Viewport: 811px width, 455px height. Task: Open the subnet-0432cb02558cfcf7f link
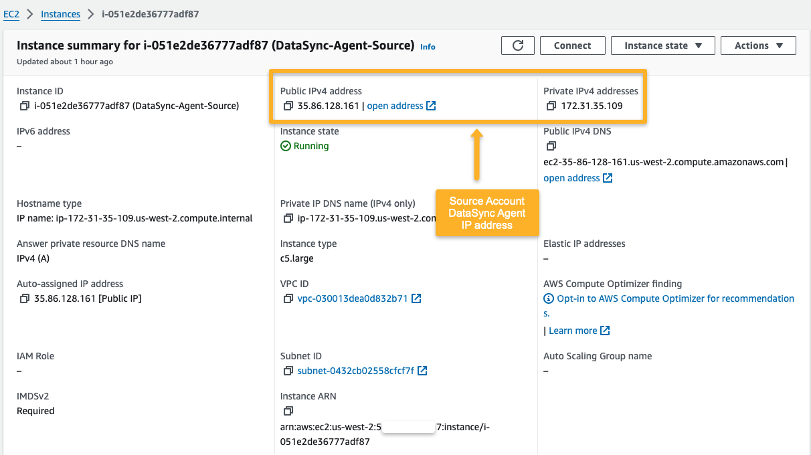pos(356,371)
